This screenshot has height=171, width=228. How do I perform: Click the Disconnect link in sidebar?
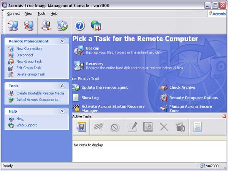point(25,55)
